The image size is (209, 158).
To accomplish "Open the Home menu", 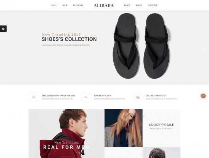I will coord(54,6).
